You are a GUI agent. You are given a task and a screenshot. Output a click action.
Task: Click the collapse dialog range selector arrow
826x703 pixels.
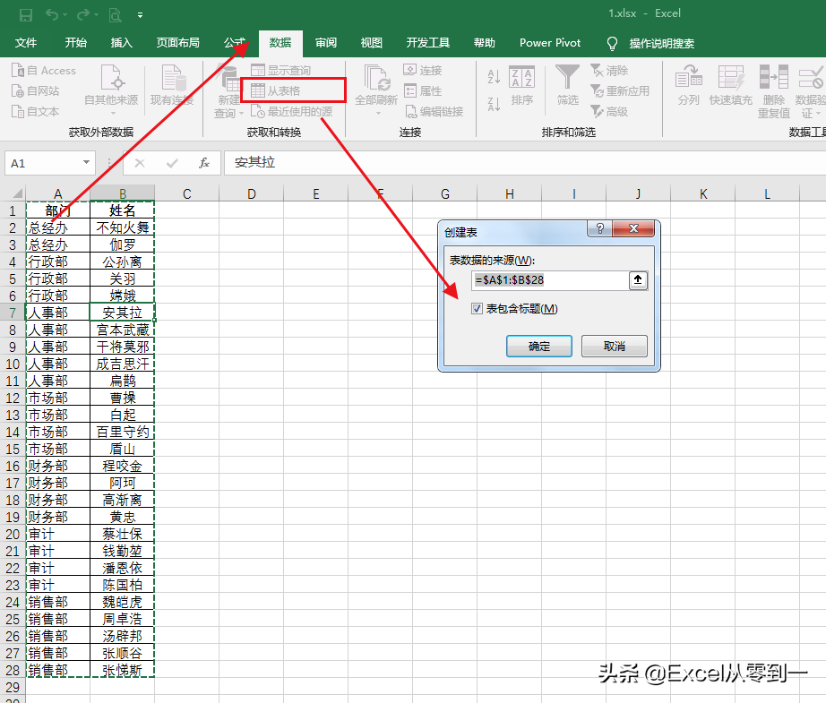pos(637,280)
